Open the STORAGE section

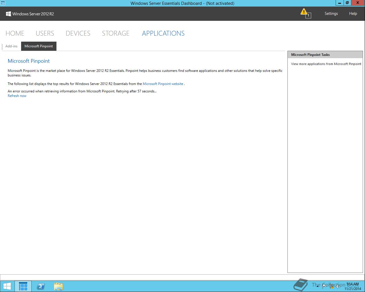click(x=116, y=33)
